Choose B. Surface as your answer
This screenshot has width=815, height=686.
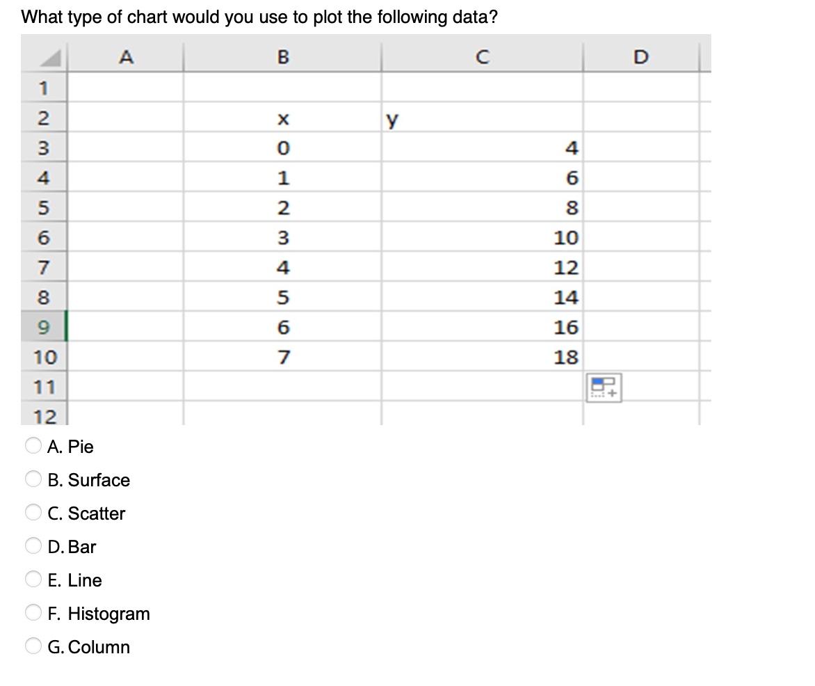point(32,479)
